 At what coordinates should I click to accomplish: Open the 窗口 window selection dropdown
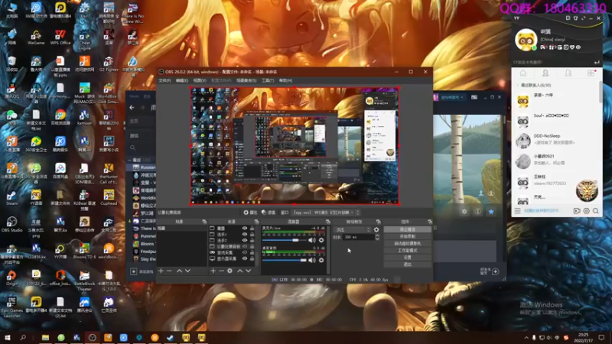[x=326, y=213]
